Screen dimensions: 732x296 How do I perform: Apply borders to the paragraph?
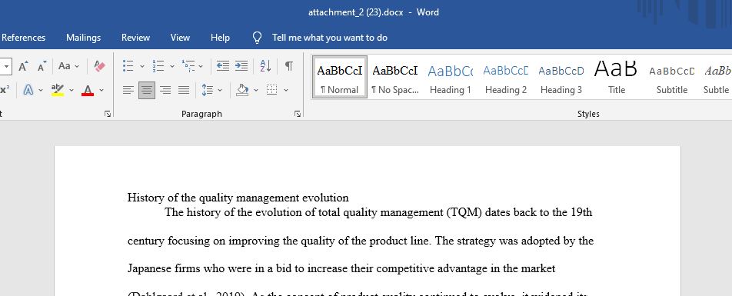tap(271, 90)
